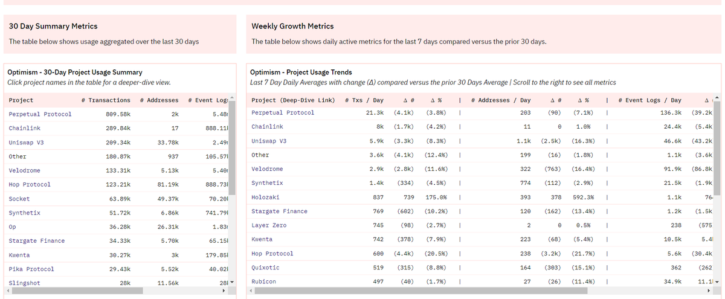Select the 63.89k transactions cell
This screenshot has width=725, height=299.
pyautogui.click(x=120, y=199)
